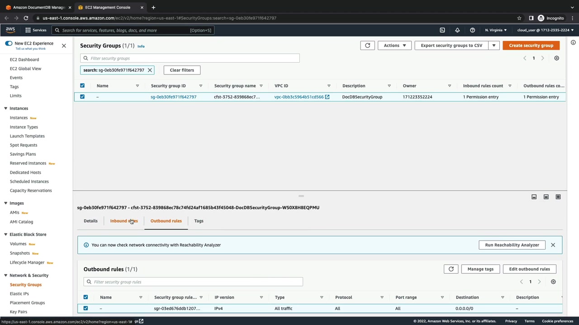Click Edit outbound rules button
579x325 pixels.
(529, 269)
